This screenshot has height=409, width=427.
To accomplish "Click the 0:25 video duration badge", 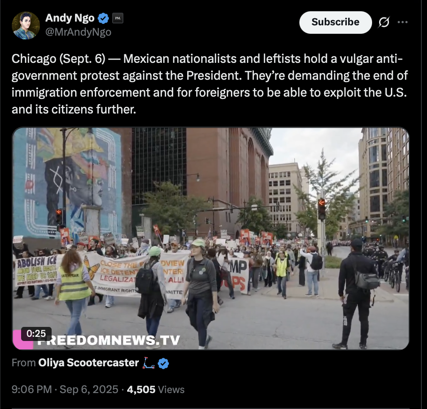I will point(36,333).
